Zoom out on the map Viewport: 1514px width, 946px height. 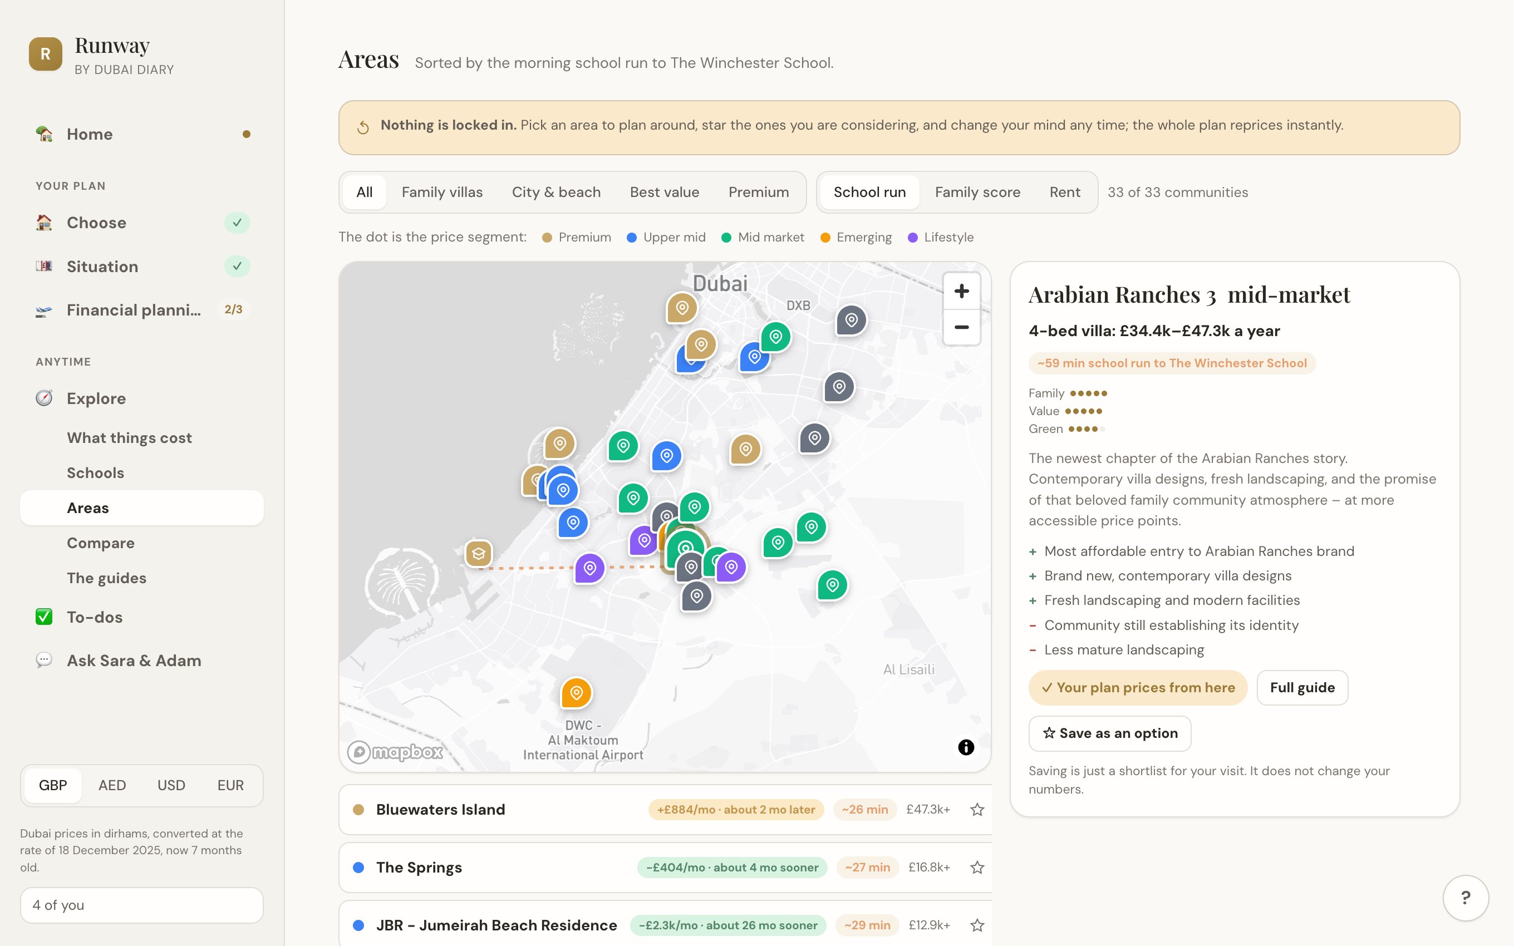[x=962, y=327]
